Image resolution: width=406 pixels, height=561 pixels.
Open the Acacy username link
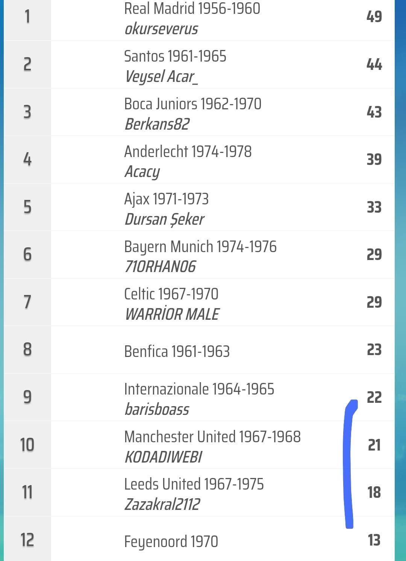tap(142, 172)
